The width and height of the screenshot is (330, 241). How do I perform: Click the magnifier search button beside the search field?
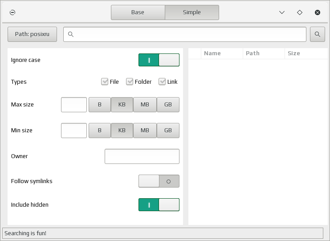(x=318, y=34)
